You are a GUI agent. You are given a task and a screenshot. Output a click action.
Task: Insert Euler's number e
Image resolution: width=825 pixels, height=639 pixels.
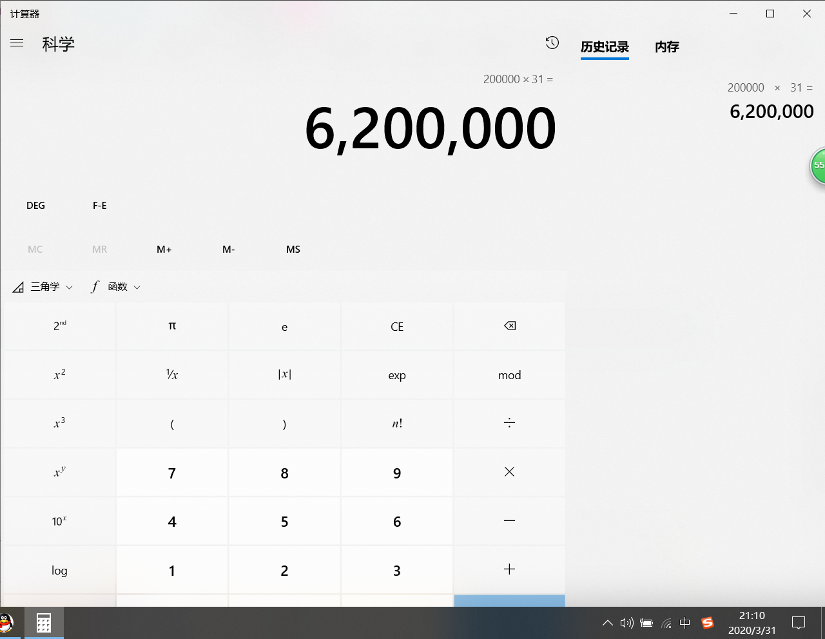pos(284,326)
